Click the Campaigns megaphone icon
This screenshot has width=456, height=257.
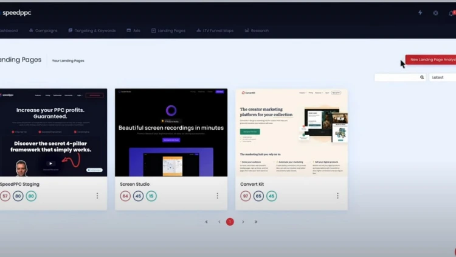click(x=31, y=30)
